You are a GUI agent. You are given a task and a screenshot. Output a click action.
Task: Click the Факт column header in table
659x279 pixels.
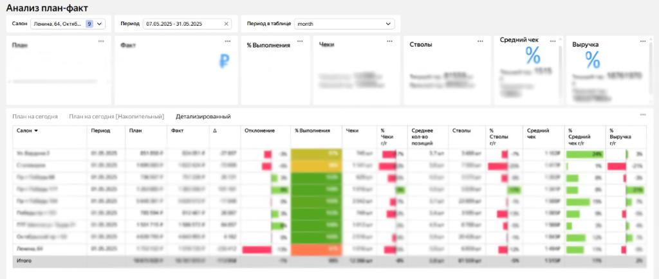pyautogui.click(x=178, y=130)
